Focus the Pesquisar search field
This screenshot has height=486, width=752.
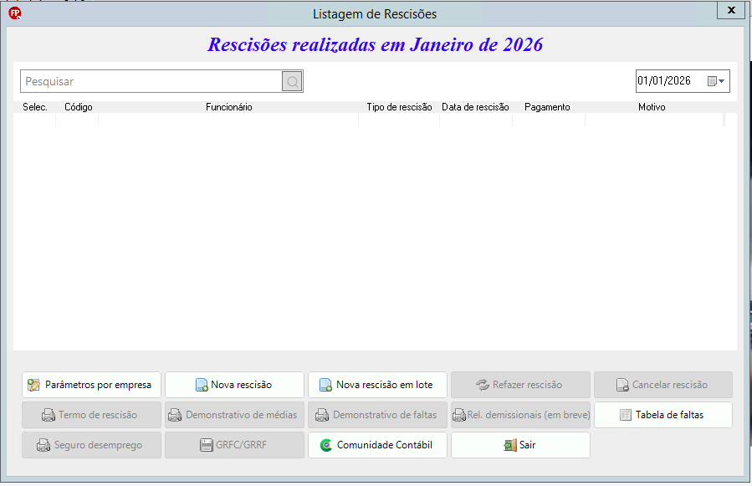click(x=151, y=82)
